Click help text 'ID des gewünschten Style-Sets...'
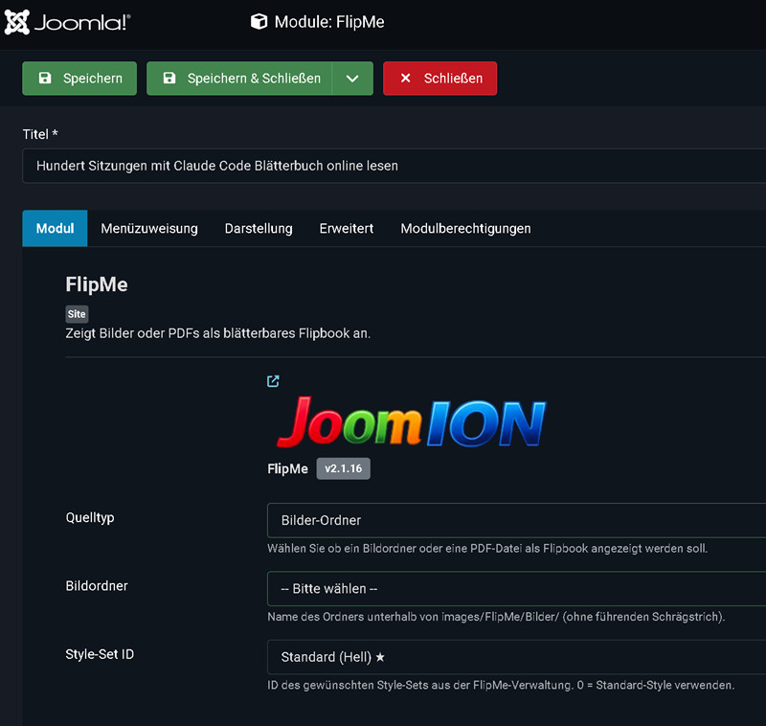The height and width of the screenshot is (726, 766). point(501,685)
